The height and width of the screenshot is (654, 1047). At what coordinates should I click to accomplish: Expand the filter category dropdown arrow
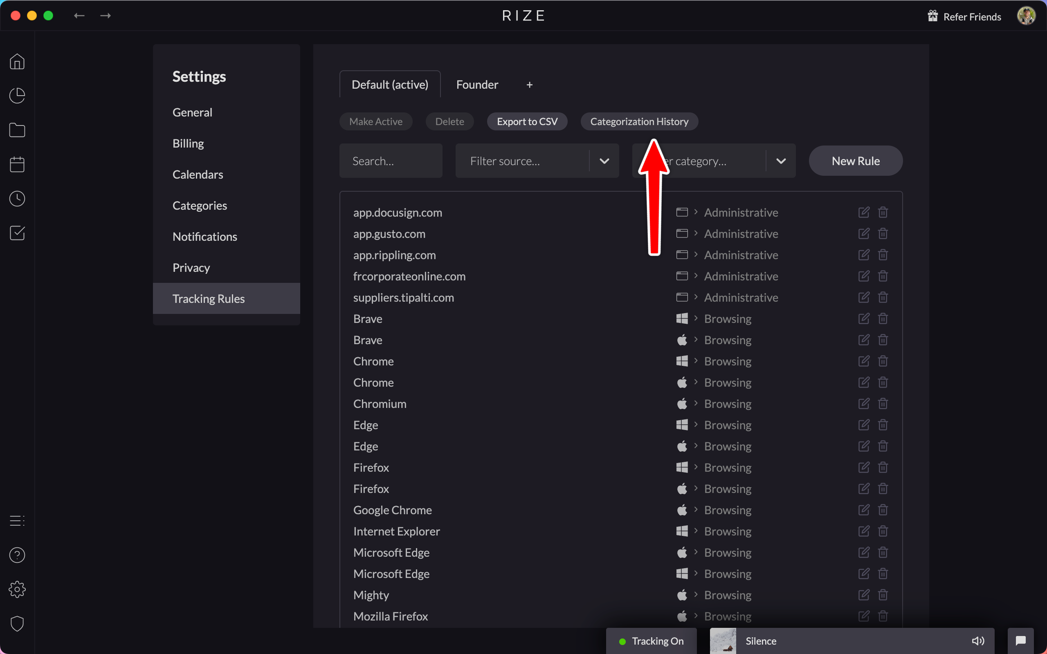(x=781, y=161)
